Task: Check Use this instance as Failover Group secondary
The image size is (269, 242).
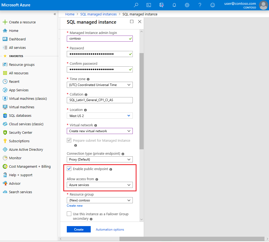Action: click(69, 214)
